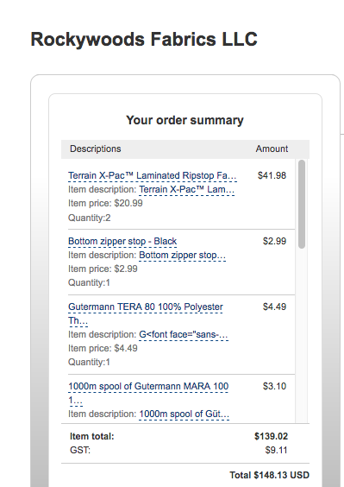Open the Gutermann TERA 80 100% Polyester link
Image resolution: width=344 pixels, height=487 pixels.
146,313
